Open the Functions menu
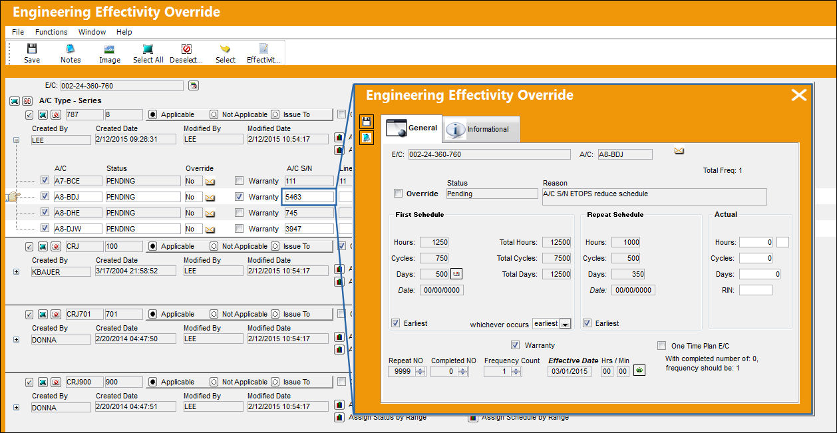The image size is (837, 433). (51, 32)
